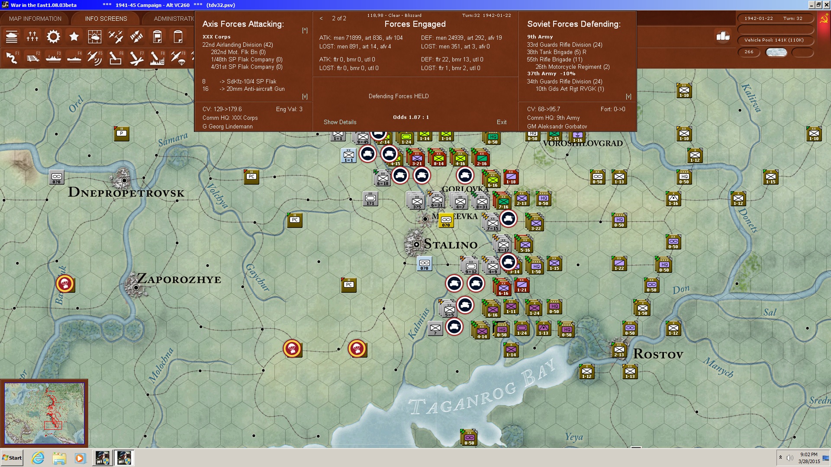
Task: Click the minimap overview
Action: [x=44, y=413]
